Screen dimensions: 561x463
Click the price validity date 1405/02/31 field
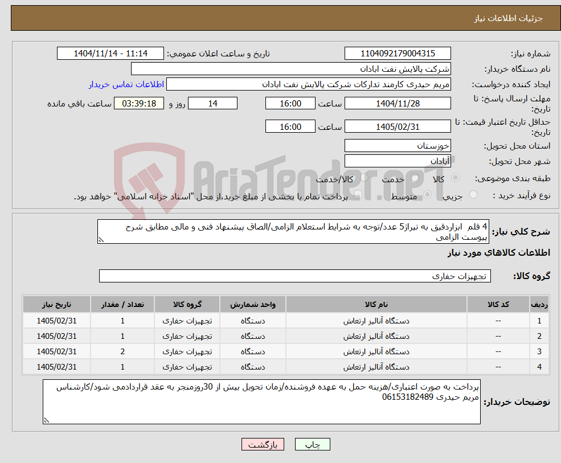pos(398,126)
